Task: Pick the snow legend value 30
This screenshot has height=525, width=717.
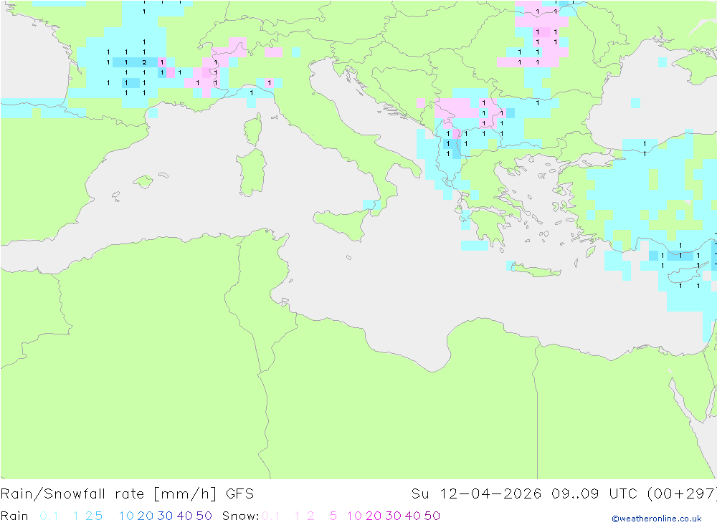Action: 393,516
